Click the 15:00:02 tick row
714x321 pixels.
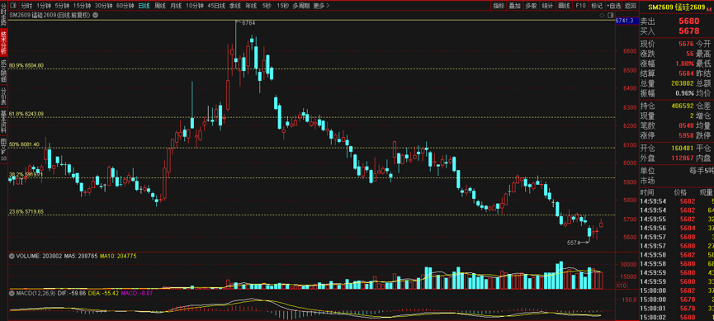click(677, 318)
